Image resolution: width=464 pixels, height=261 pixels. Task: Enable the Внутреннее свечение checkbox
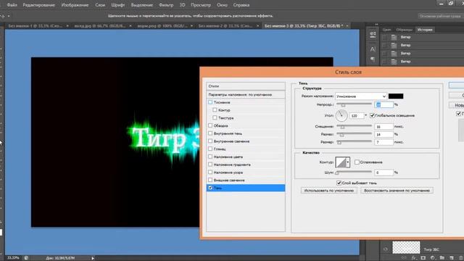(x=210, y=141)
